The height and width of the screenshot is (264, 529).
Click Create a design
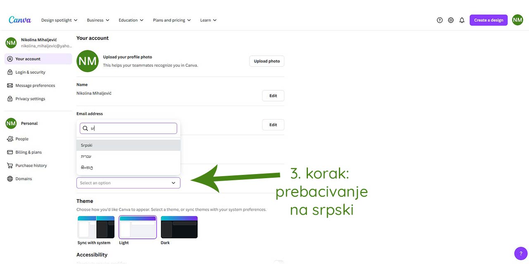tap(488, 20)
